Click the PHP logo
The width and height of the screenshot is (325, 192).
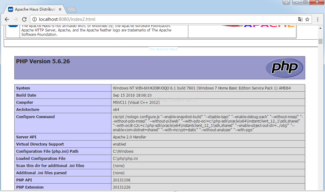pos(284,67)
